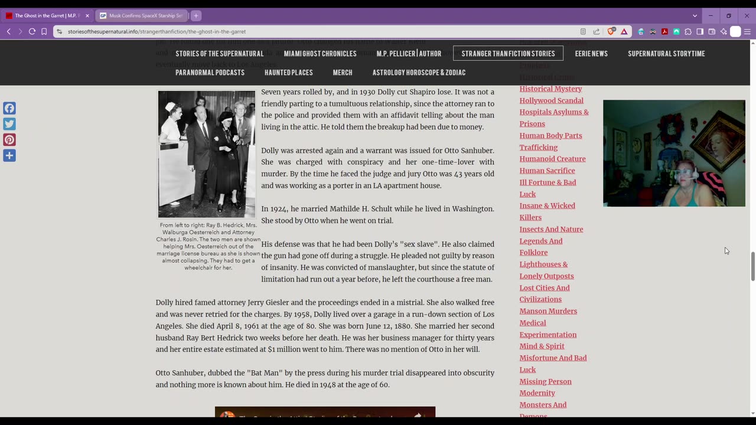This screenshot has height=425, width=756.
Task: Open Hollywood Scandal category link
Action: click(x=551, y=100)
